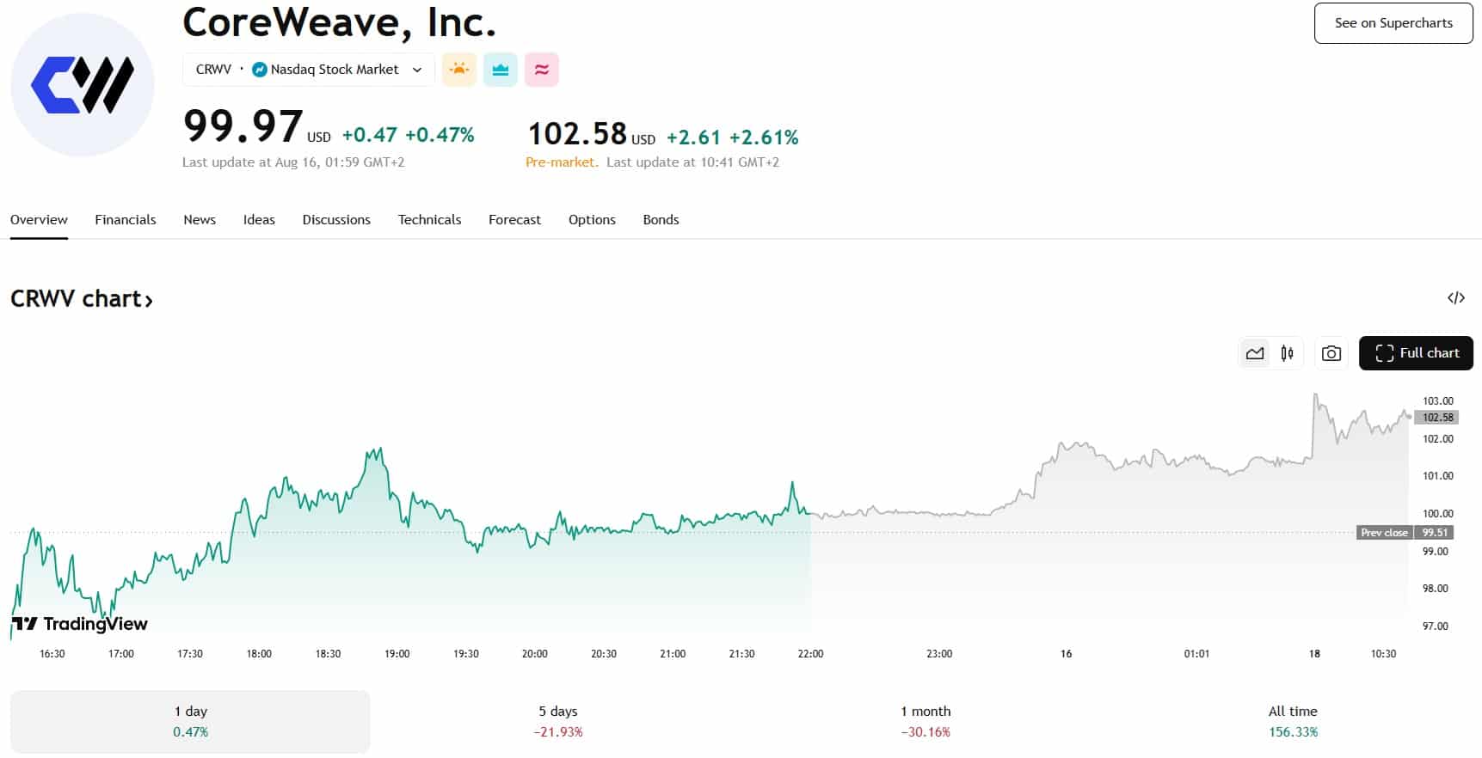Screen dimensions: 1482x758
Task: Click the Nasdaq exchange logo icon
Action: click(x=260, y=70)
